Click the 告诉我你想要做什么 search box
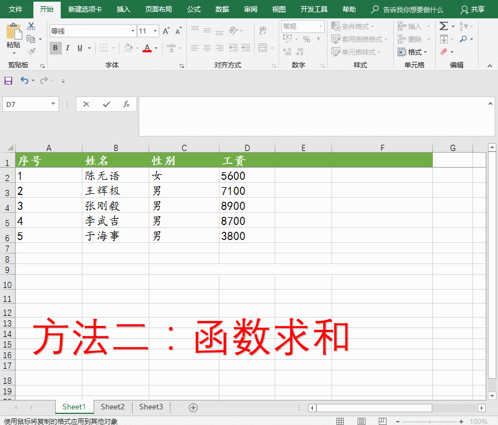498x425 pixels. [x=408, y=9]
